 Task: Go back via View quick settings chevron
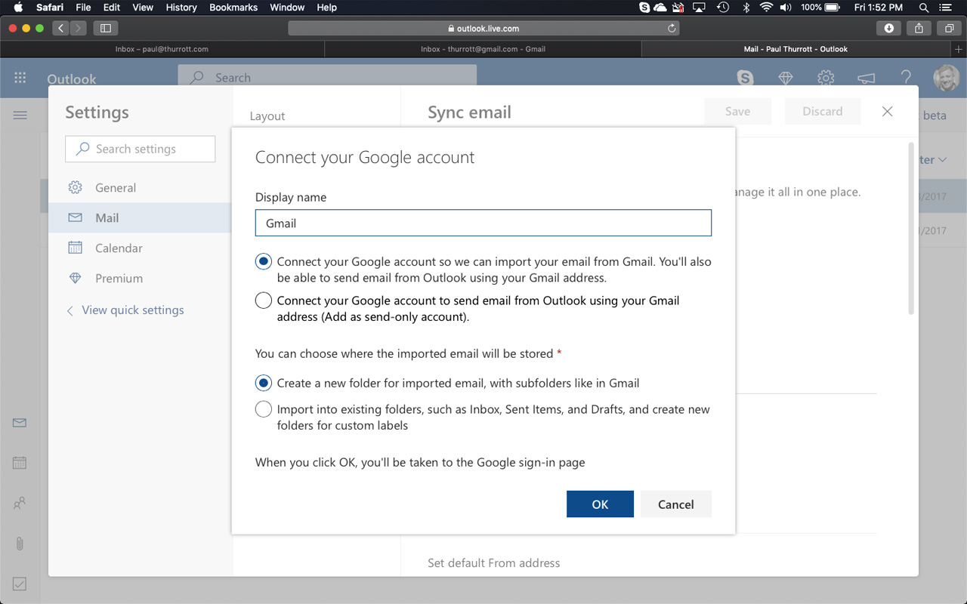pos(70,310)
